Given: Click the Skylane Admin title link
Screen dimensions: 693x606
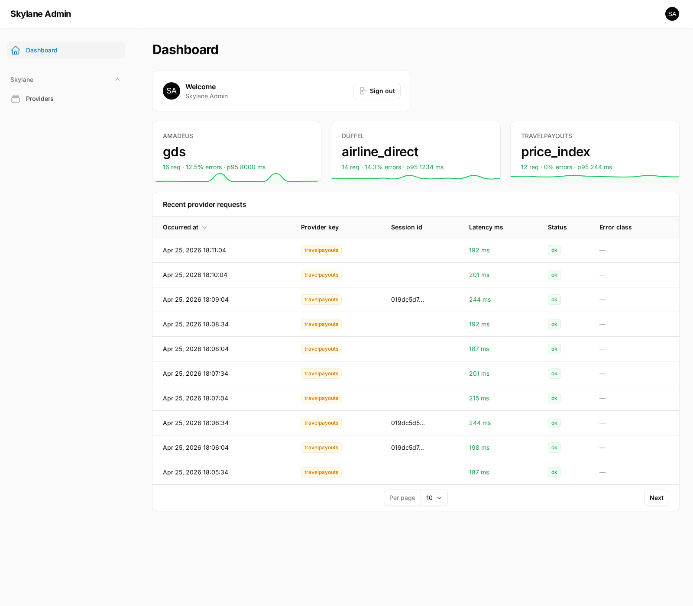Looking at the screenshot, I should tap(41, 14).
